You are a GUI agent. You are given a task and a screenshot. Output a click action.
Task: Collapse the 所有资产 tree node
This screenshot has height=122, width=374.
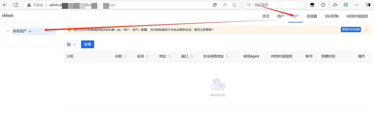(8, 31)
